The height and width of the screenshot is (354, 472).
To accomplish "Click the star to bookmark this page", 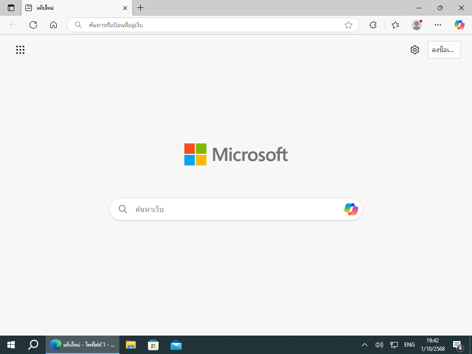I will pyautogui.click(x=348, y=25).
